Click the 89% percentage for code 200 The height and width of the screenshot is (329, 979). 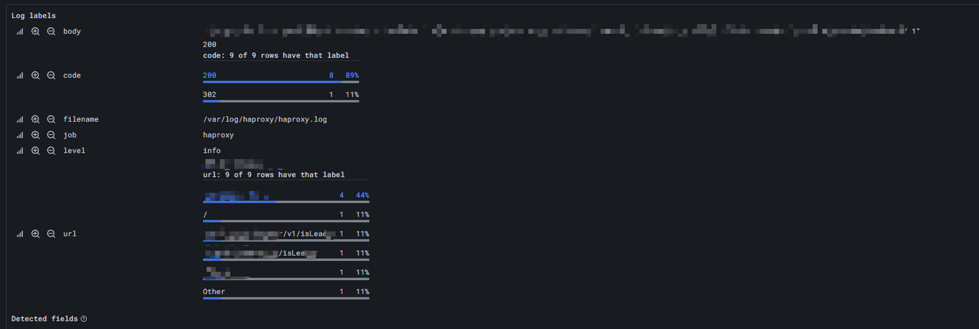click(352, 75)
